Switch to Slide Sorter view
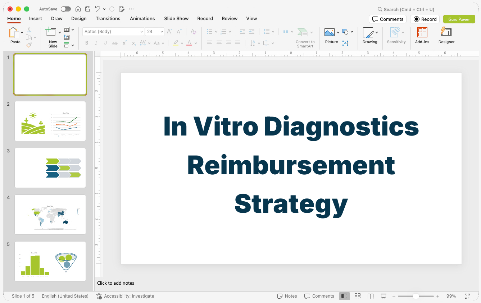 358,296
